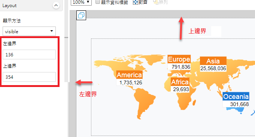
Task: Collapse the Layout panel chevron
Action: 56,5
